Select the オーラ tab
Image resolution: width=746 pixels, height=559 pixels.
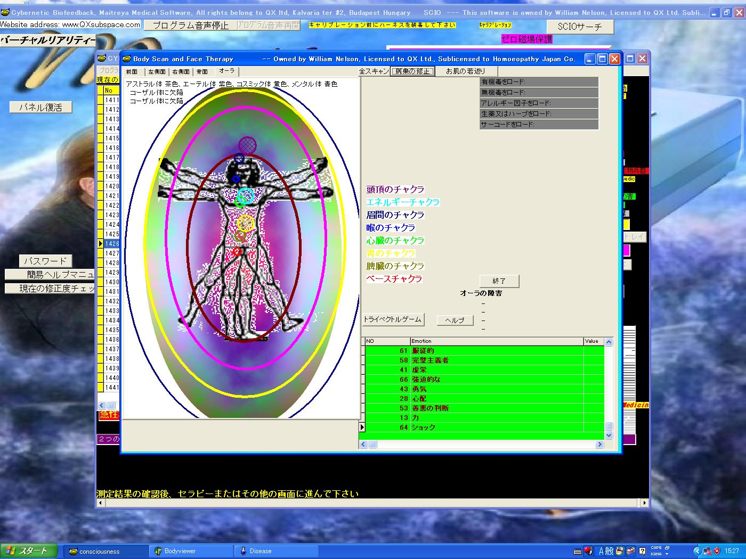(227, 71)
